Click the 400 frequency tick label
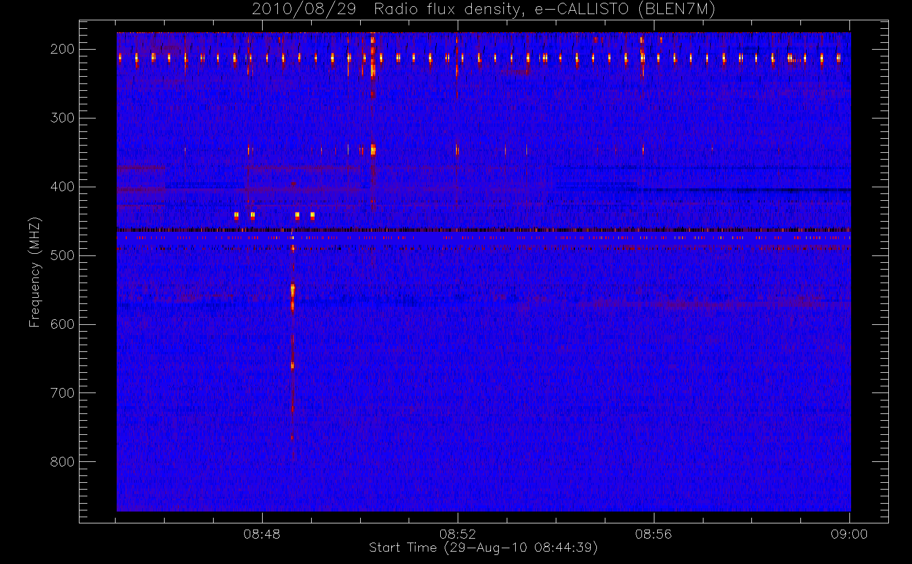 [63, 187]
